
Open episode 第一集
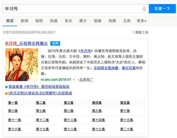coord(13,103)
